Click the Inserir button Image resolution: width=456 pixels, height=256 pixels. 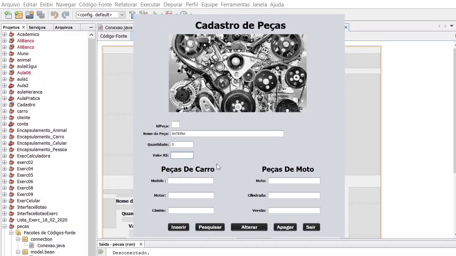178,227
